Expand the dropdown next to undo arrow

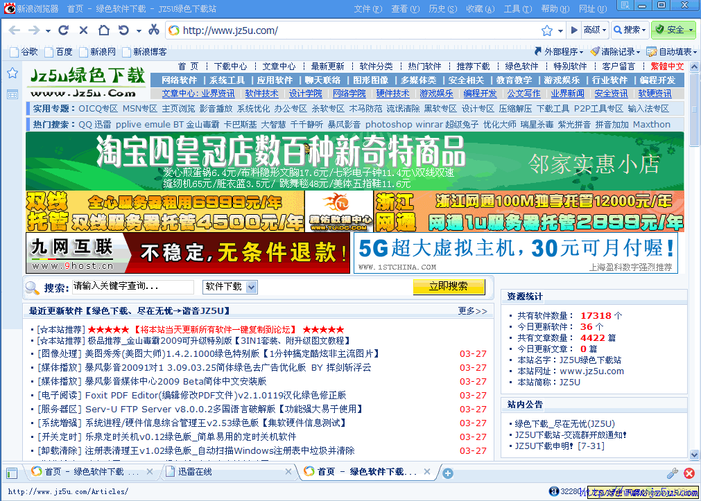pos(139,31)
